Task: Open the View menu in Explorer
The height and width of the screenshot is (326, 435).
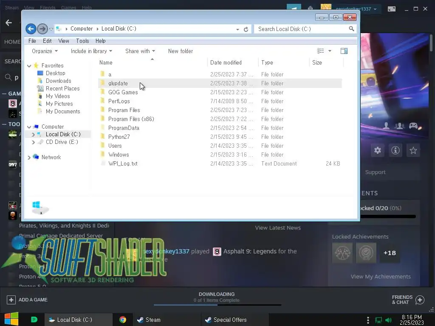Action: click(x=64, y=41)
